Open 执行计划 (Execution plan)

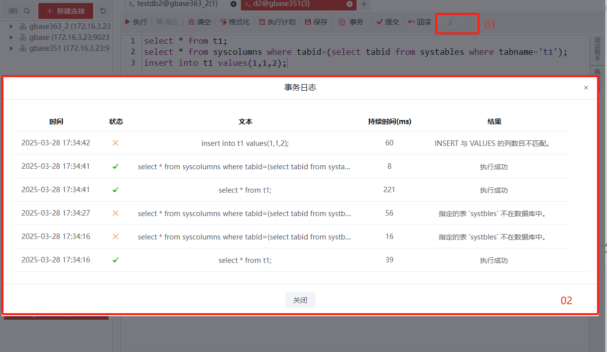point(277,22)
